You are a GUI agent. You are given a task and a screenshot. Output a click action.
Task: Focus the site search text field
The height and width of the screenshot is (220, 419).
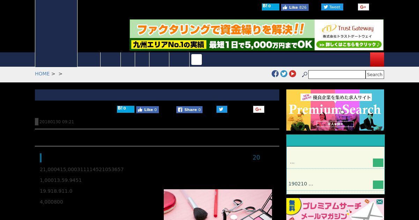337,74
